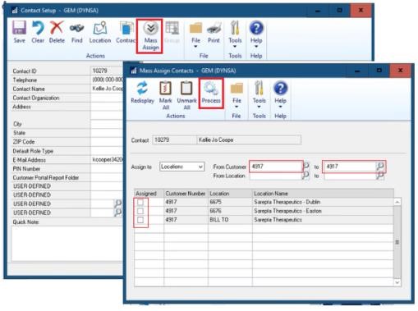
Task: Check Assigned box for BILL TO location
Action: click(140, 220)
